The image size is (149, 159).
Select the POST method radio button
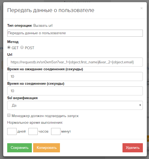22,47
